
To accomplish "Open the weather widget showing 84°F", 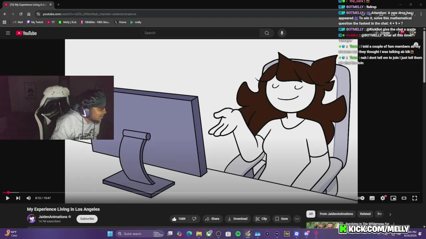I will point(11,234).
